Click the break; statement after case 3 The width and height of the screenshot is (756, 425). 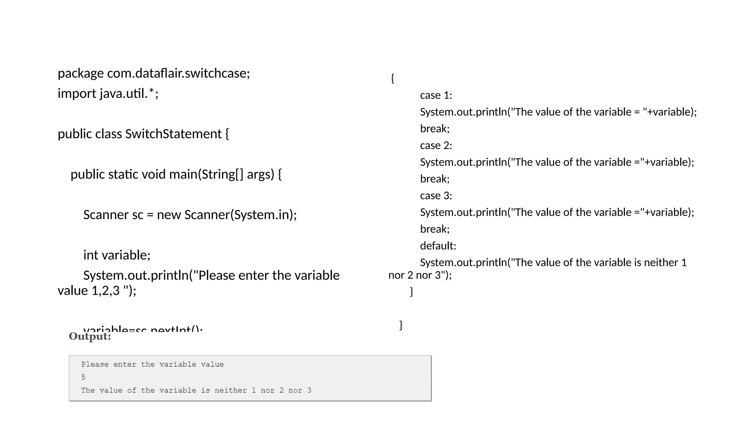coord(434,229)
